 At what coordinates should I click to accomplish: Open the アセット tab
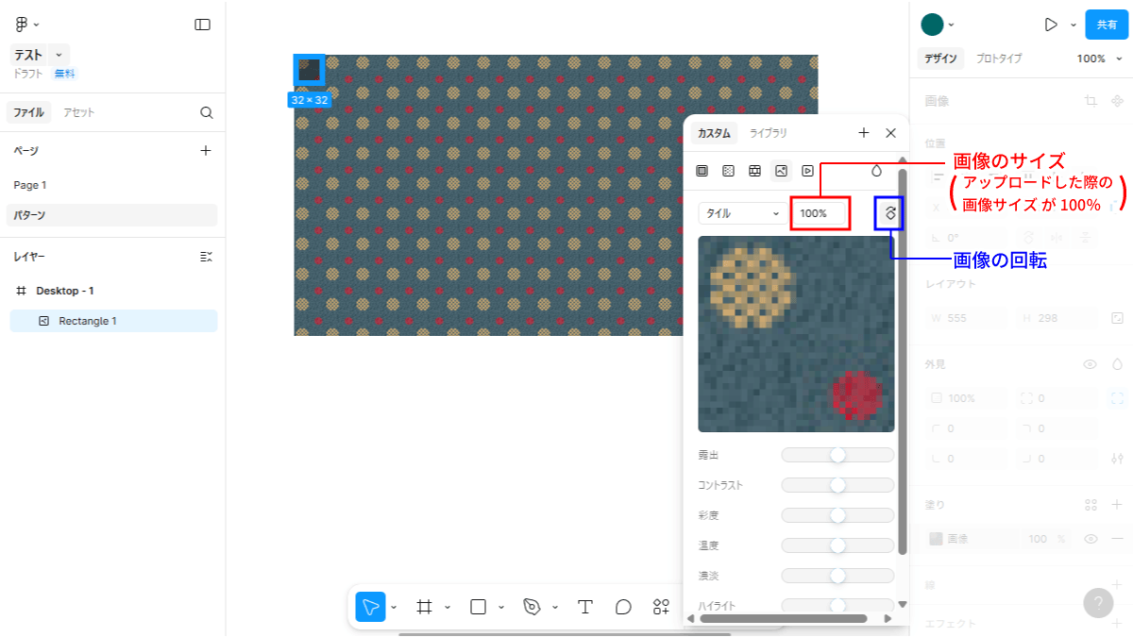pos(78,112)
